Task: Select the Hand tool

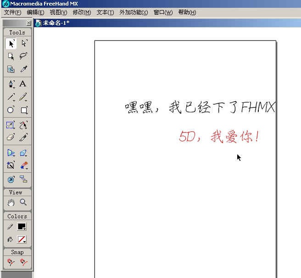Action: [11, 202]
